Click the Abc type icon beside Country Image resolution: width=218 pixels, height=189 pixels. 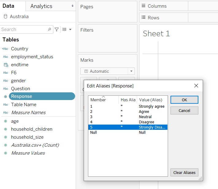(5, 49)
